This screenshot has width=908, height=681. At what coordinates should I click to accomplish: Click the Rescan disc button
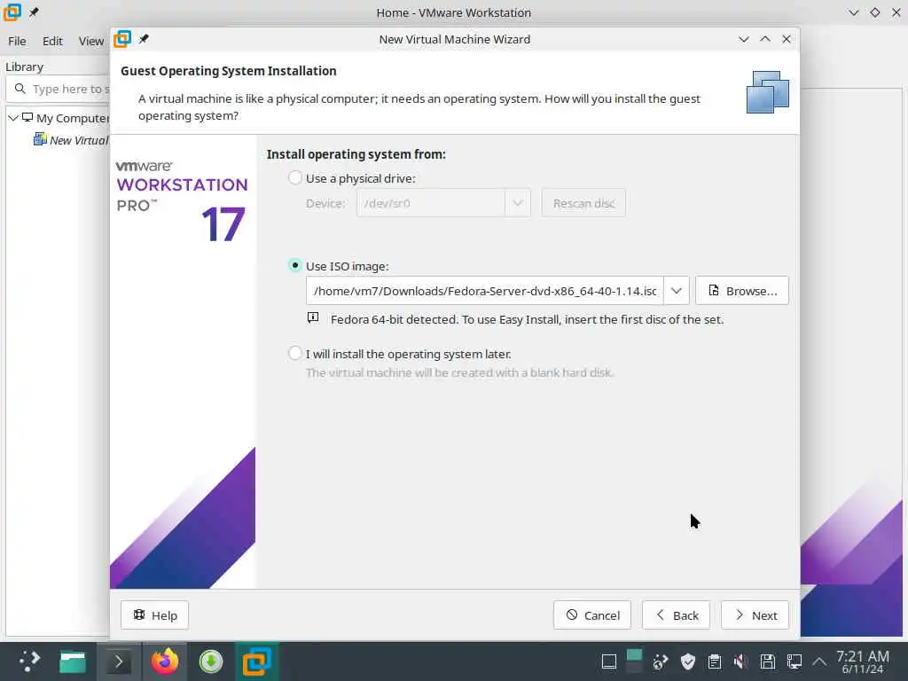[583, 203]
